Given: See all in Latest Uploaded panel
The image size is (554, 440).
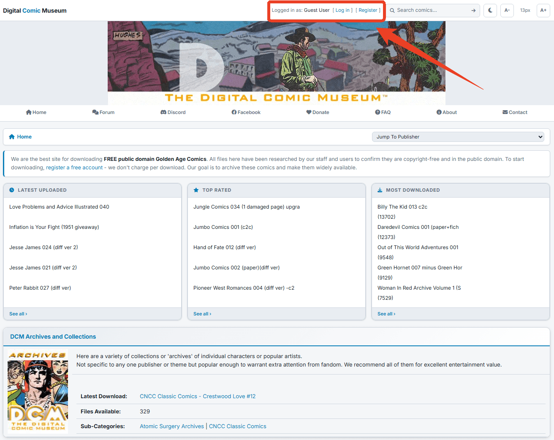Looking at the screenshot, I should [x=18, y=314].
